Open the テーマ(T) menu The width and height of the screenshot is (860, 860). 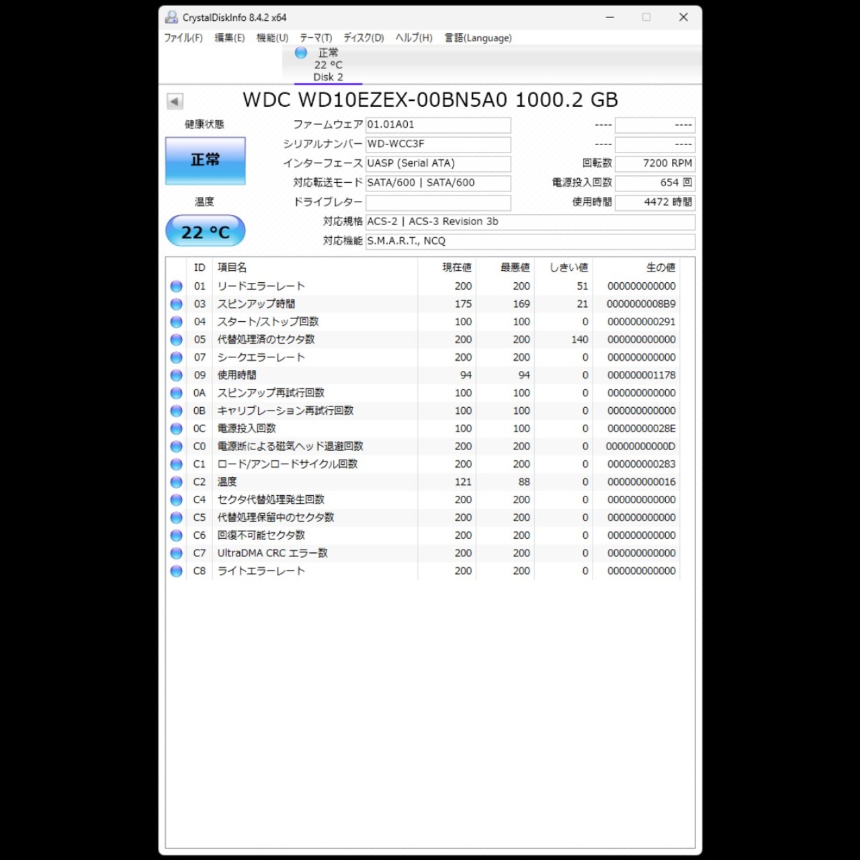pyautogui.click(x=316, y=38)
